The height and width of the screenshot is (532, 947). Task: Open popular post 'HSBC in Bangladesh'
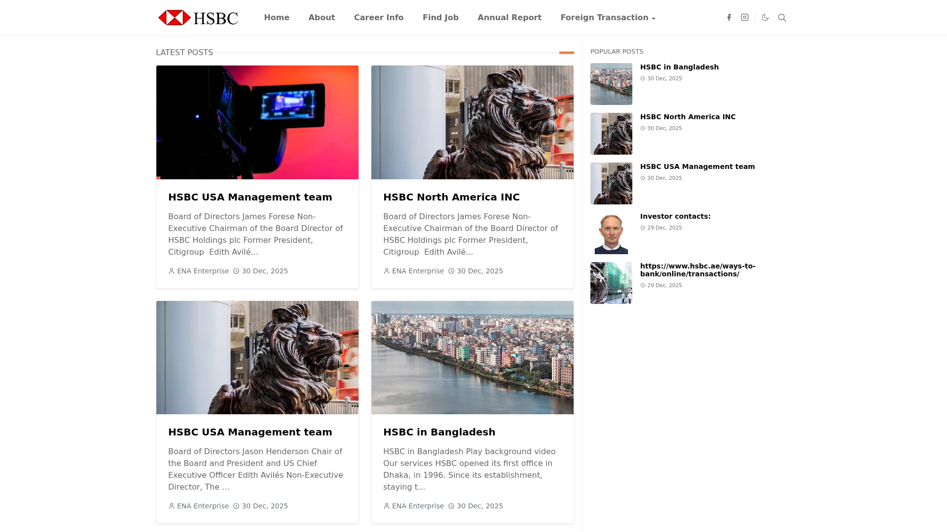[x=679, y=67]
